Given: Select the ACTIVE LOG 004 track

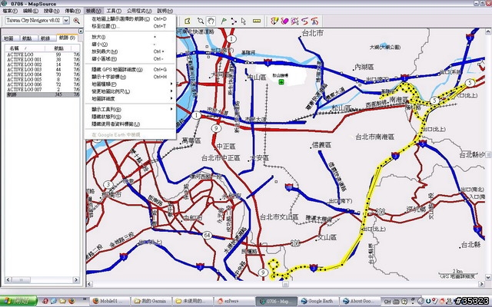Looking at the screenshot, I should tap(43, 74).
